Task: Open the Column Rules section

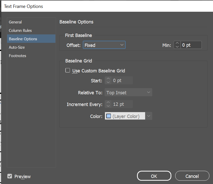Action: 20,31
